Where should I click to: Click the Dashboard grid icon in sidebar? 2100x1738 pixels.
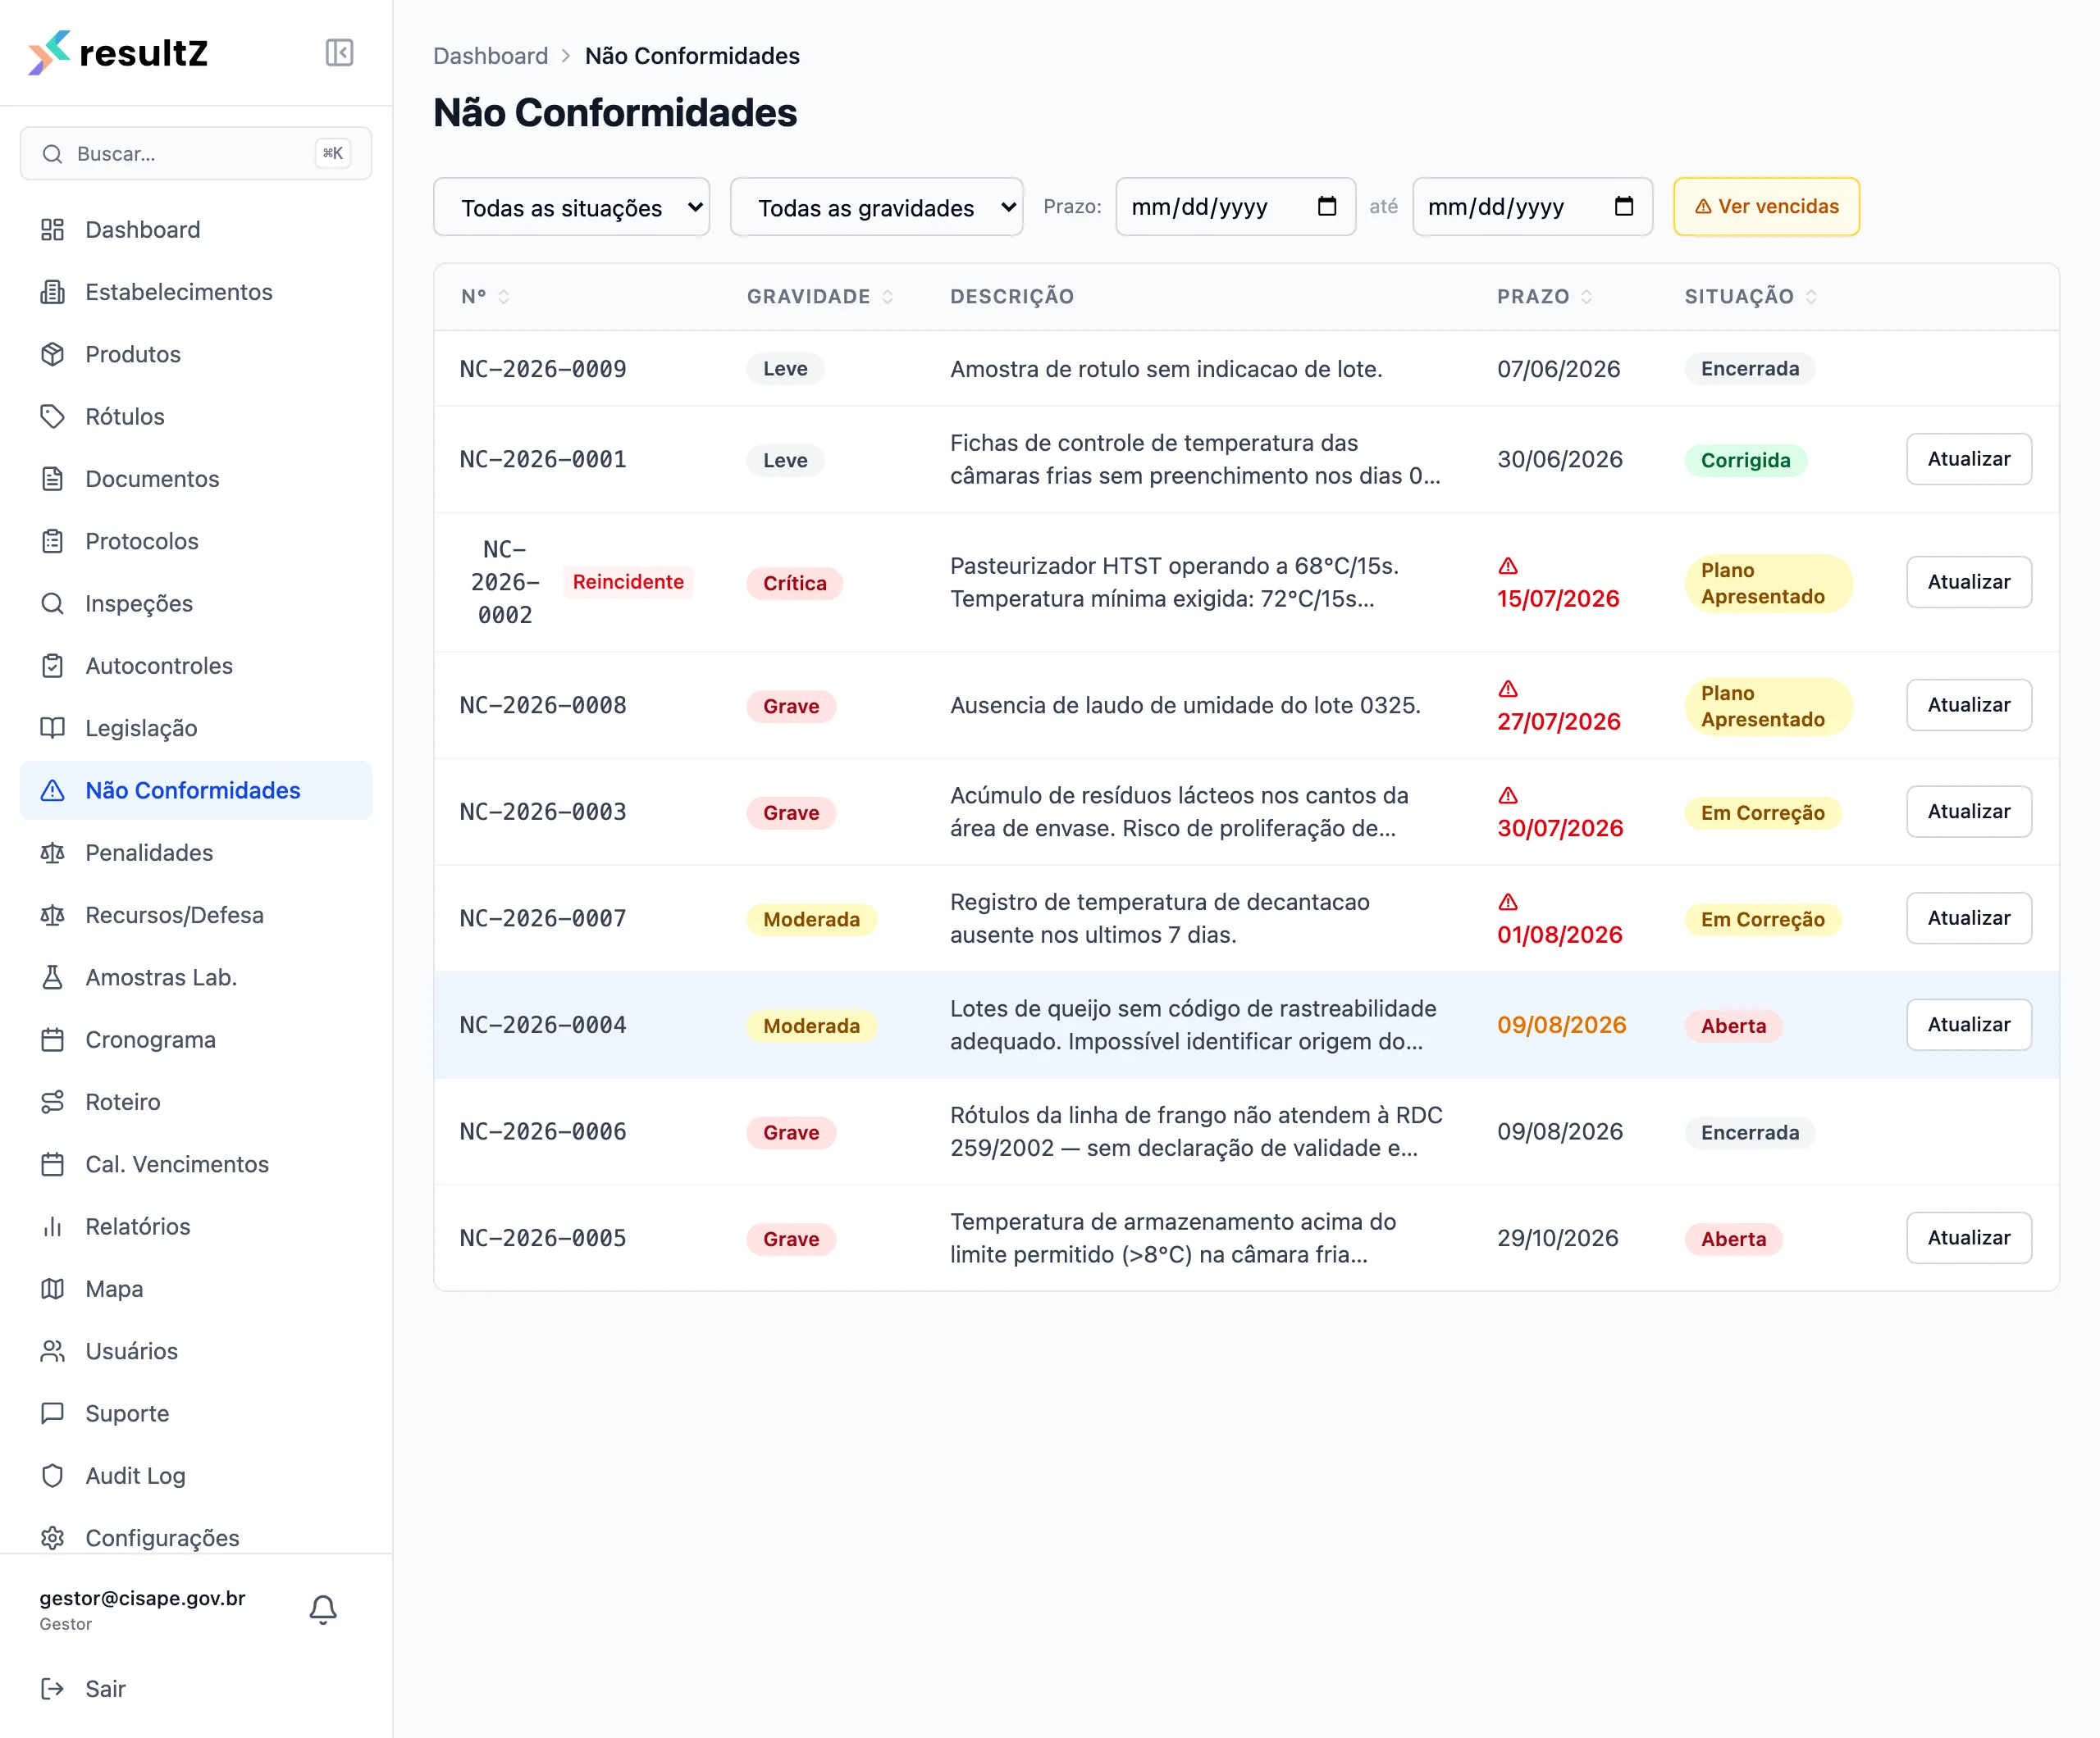52,230
